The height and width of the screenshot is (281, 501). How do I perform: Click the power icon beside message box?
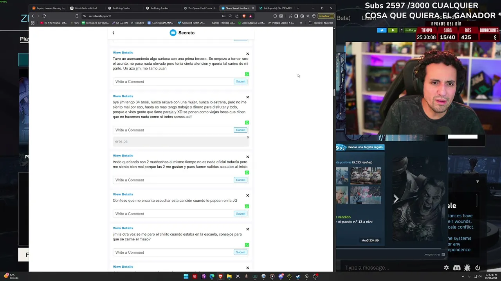478,268
